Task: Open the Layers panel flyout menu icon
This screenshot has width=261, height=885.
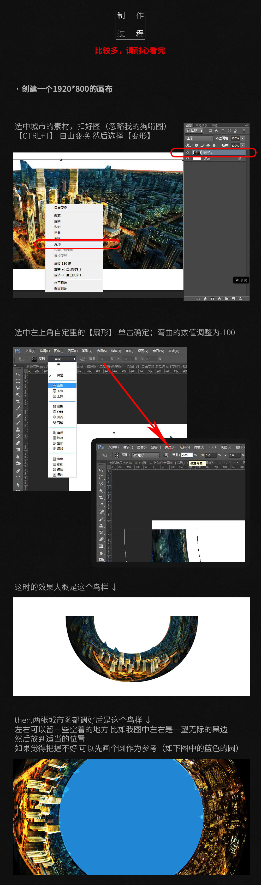Action: (x=246, y=125)
